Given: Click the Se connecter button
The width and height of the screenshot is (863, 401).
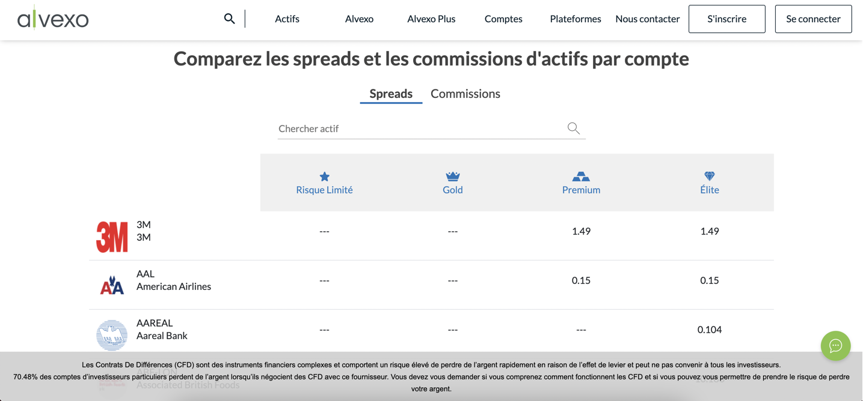Looking at the screenshot, I should pyautogui.click(x=813, y=19).
